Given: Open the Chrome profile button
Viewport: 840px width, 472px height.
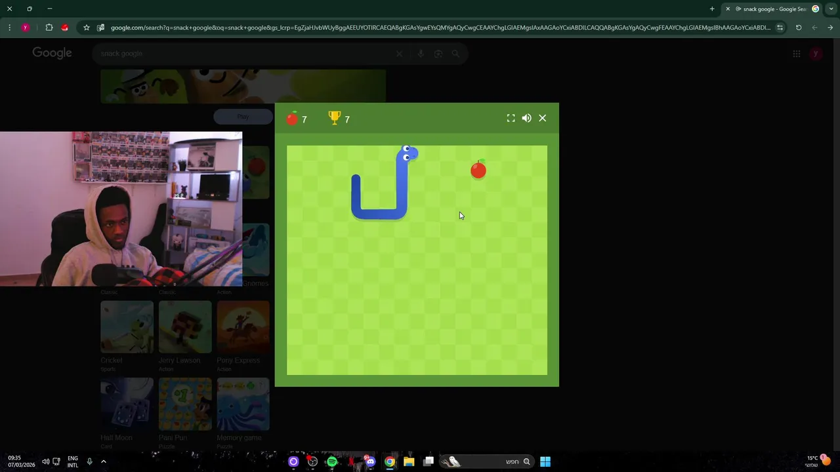Looking at the screenshot, I should 26,28.
